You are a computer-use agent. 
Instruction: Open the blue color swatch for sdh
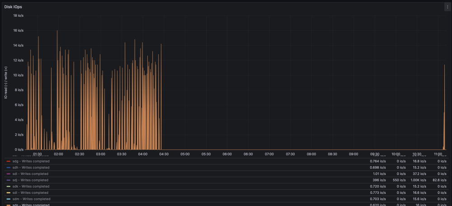coord(8,168)
